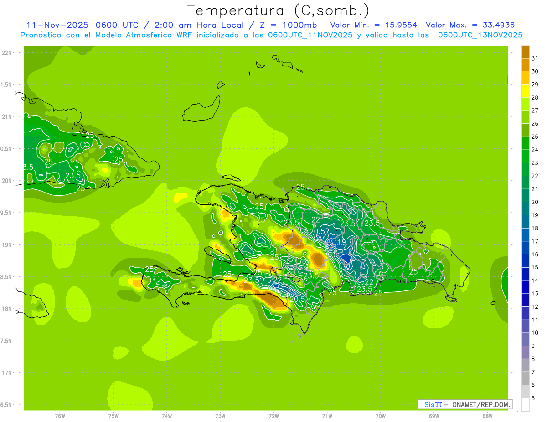
Task: Click latitude axis label "19N"
Action: click(7, 245)
